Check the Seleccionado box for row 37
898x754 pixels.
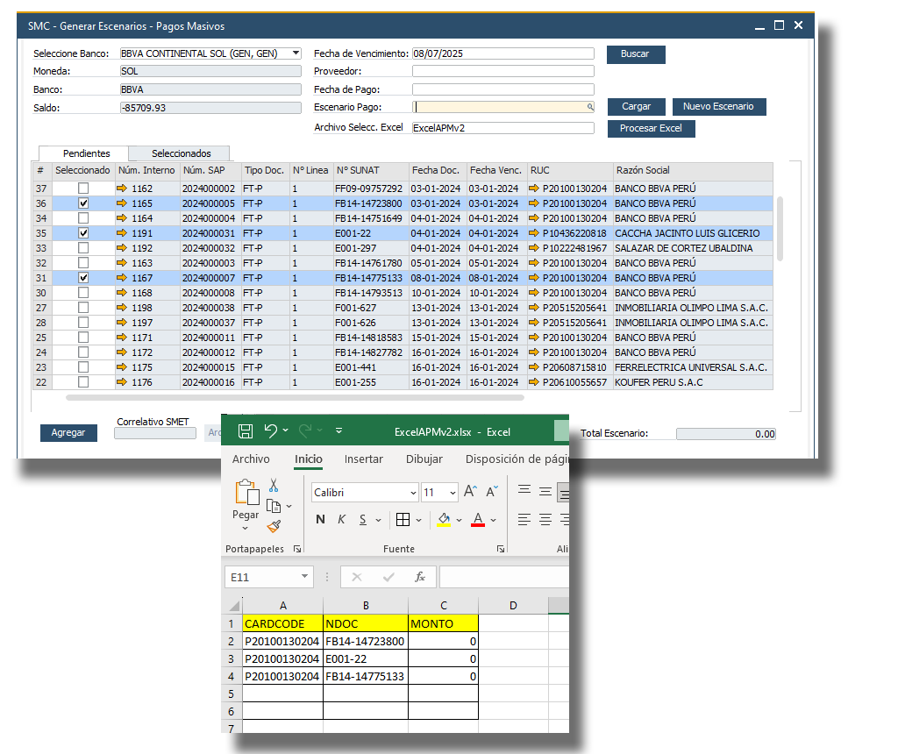click(x=83, y=188)
